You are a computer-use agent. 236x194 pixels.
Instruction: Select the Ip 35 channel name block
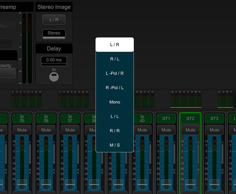[x=22, y=119]
